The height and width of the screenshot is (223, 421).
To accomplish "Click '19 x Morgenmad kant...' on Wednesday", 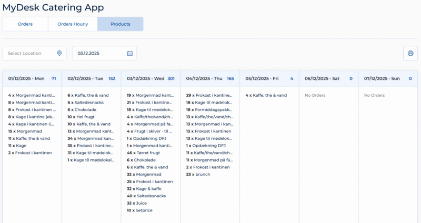I will click(150, 95).
